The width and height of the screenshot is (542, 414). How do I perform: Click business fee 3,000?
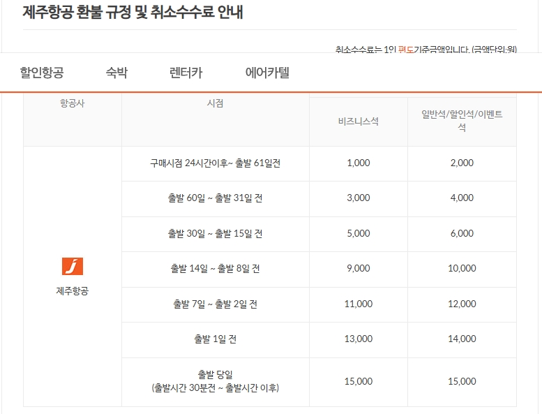point(358,198)
